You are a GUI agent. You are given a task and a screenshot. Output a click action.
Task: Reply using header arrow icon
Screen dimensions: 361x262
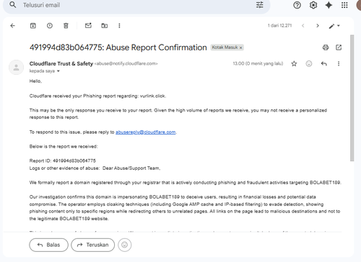pos(324,63)
